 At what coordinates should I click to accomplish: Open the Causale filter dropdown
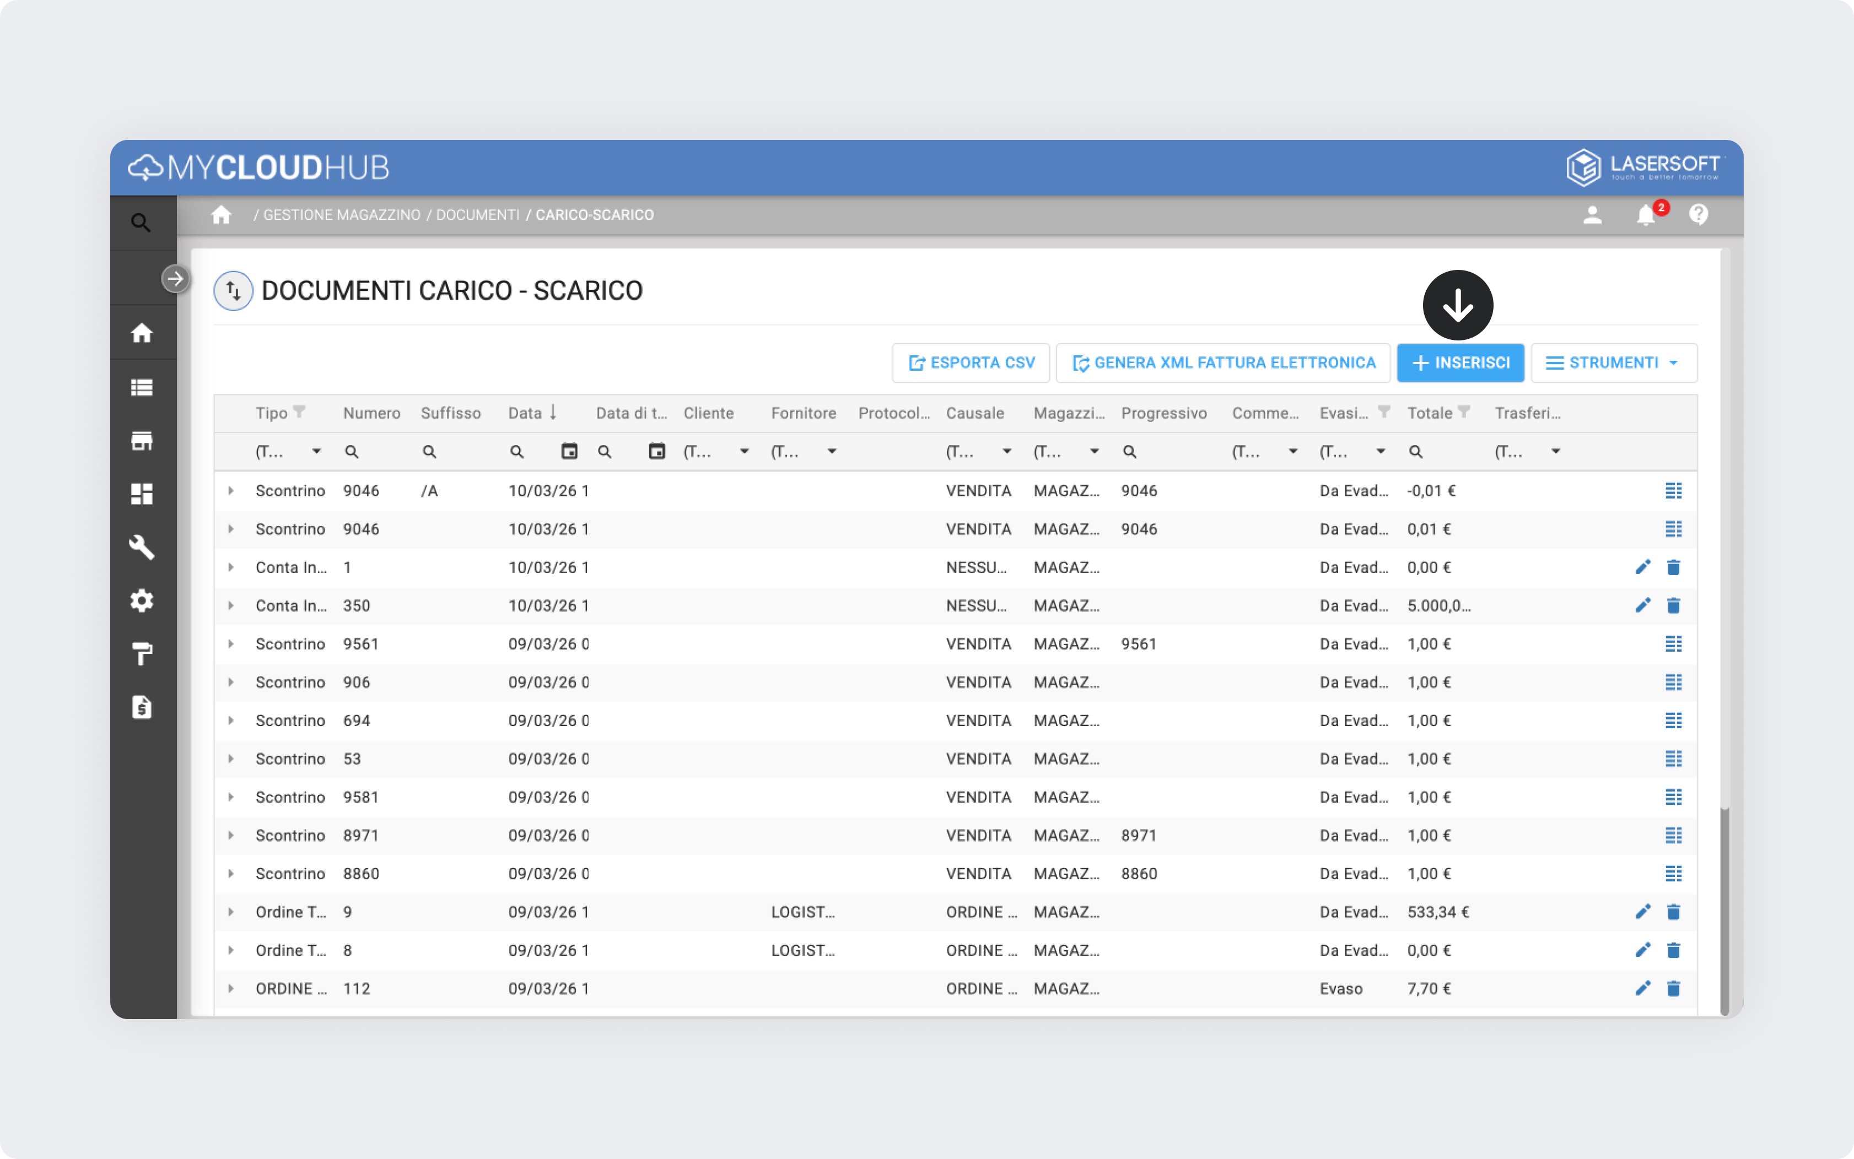pos(1007,452)
